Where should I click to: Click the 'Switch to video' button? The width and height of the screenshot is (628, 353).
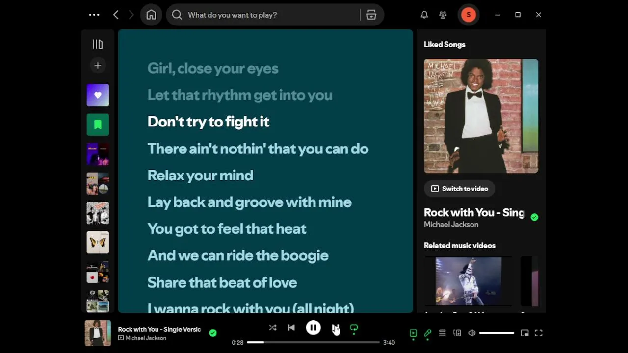coord(459,189)
